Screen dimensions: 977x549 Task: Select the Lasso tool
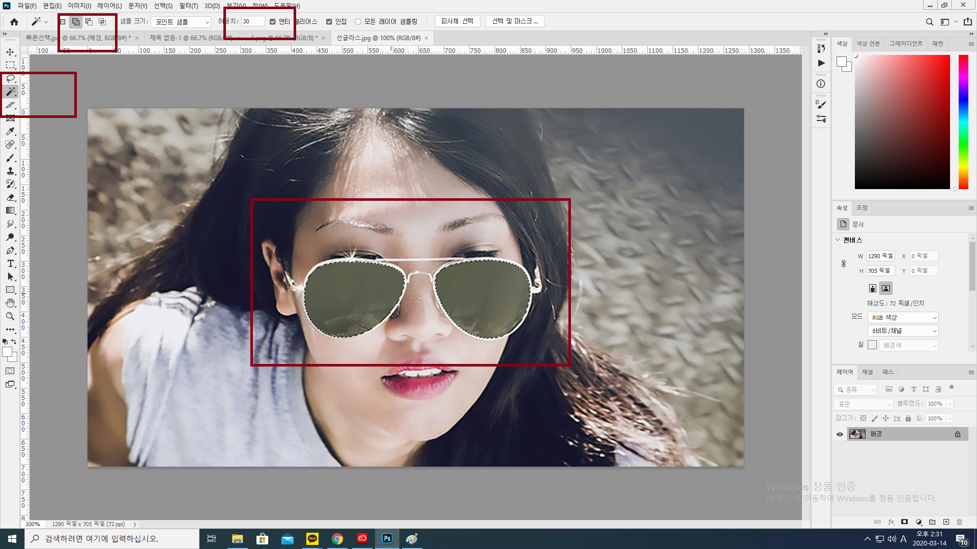point(10,79)
